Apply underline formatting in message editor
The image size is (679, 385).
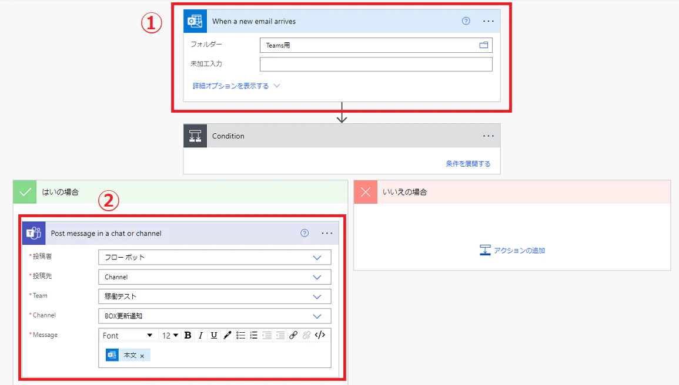(214, 335)
